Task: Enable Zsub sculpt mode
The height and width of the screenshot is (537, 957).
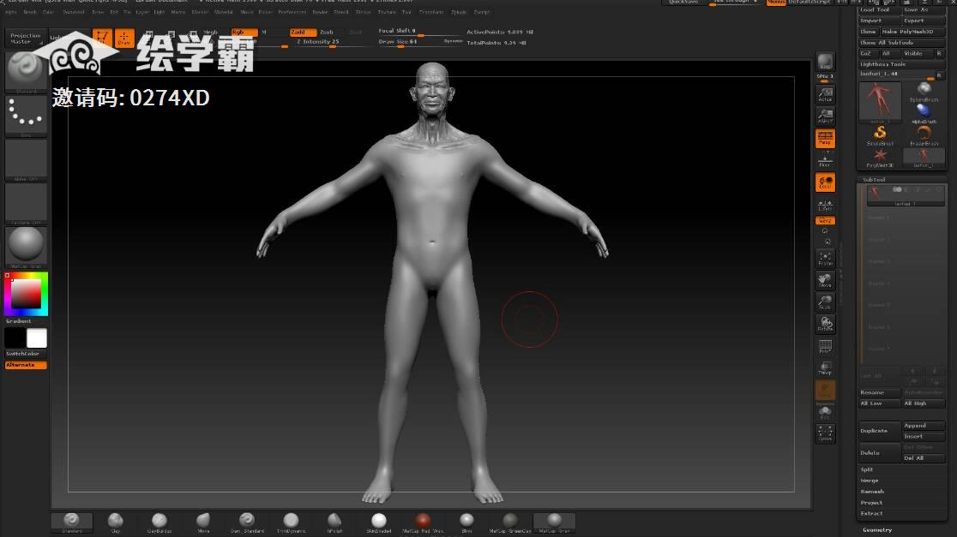Action: (x=328, y=32)
